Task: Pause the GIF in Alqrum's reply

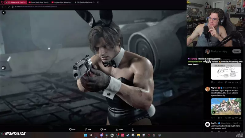Action: (214, 112)
